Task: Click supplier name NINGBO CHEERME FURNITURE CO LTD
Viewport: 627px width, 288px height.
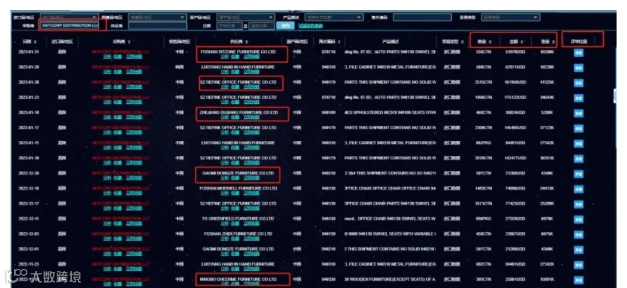Action: [x=239, y=279]
